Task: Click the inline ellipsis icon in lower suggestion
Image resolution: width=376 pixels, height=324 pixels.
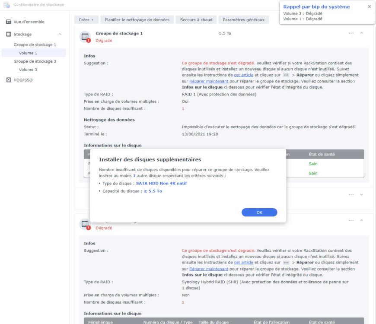Action: coord(286,262)
